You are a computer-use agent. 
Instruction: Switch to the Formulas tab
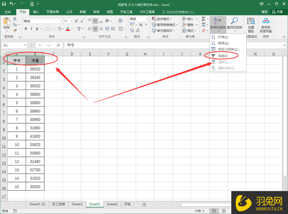[x=69, y=12]
